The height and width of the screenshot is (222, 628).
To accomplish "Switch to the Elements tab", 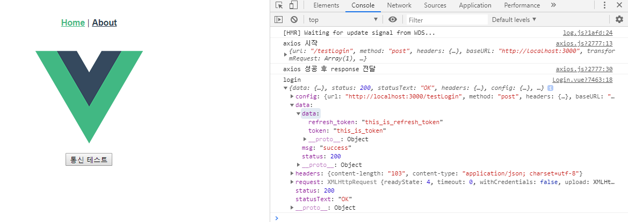I will pyautogui.click(x=326, y=5).
